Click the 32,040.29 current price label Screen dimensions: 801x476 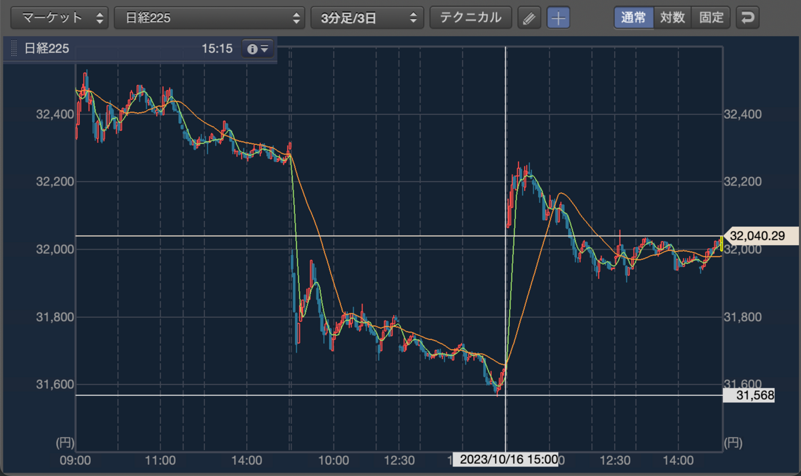pos(760,236)
